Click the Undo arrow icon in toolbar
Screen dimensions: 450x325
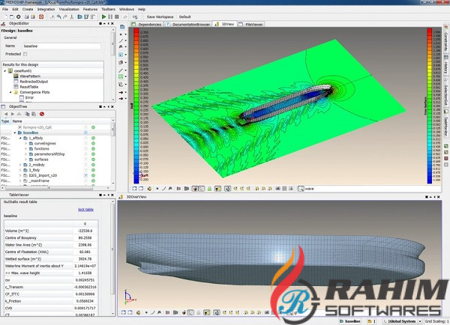point(58,17)
